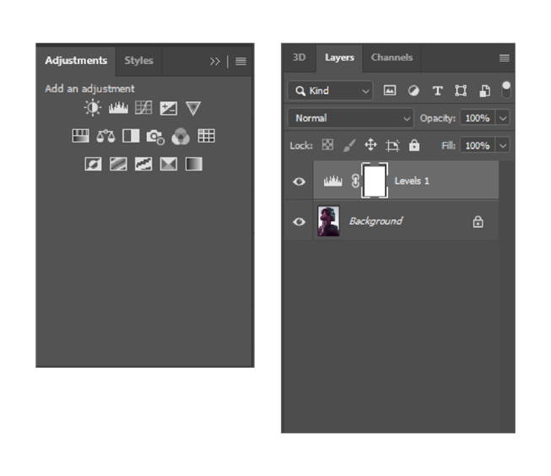Switch to the 3D tab

point(299,57)
